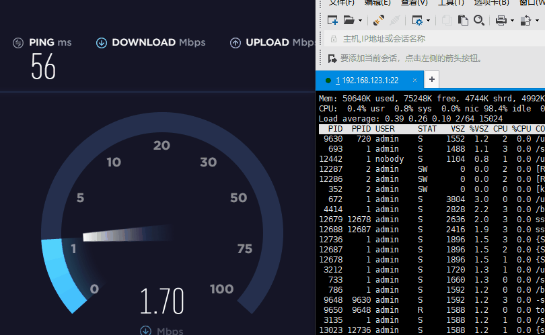Click the Paste clipboard icon
The image size is (545, 335).
click(x=463, y=20)
